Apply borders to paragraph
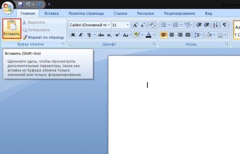The width and height of the screenshot is (240, 154). (220, 35)
